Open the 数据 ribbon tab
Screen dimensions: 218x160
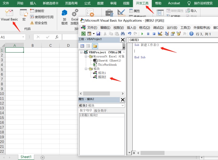[100, 3]
